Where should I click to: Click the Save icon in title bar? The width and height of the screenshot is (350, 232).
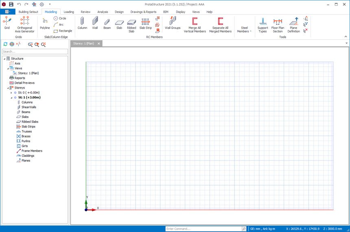point(11,4)
